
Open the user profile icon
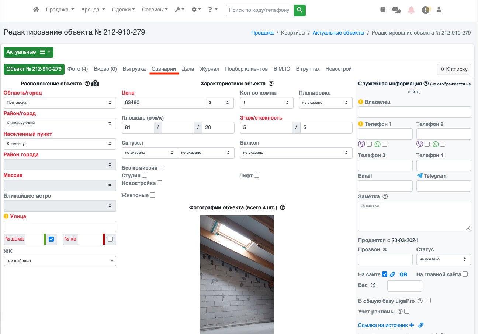tap(439, 10)
